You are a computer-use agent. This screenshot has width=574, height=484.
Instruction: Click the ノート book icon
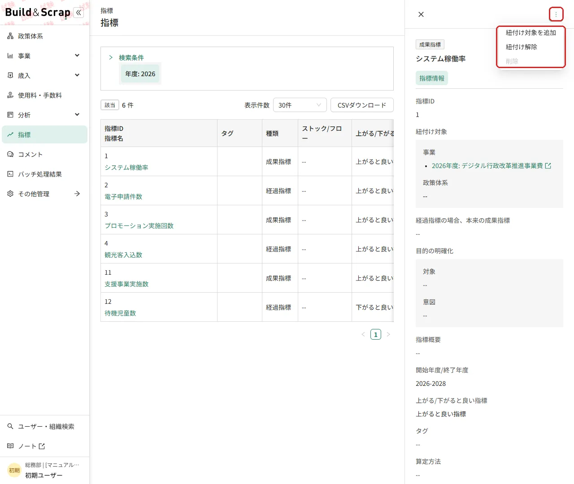click(x=10, y=446)
